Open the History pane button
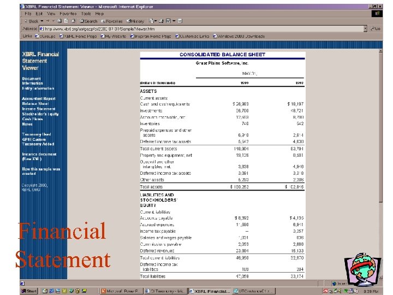 click(135, 21)
